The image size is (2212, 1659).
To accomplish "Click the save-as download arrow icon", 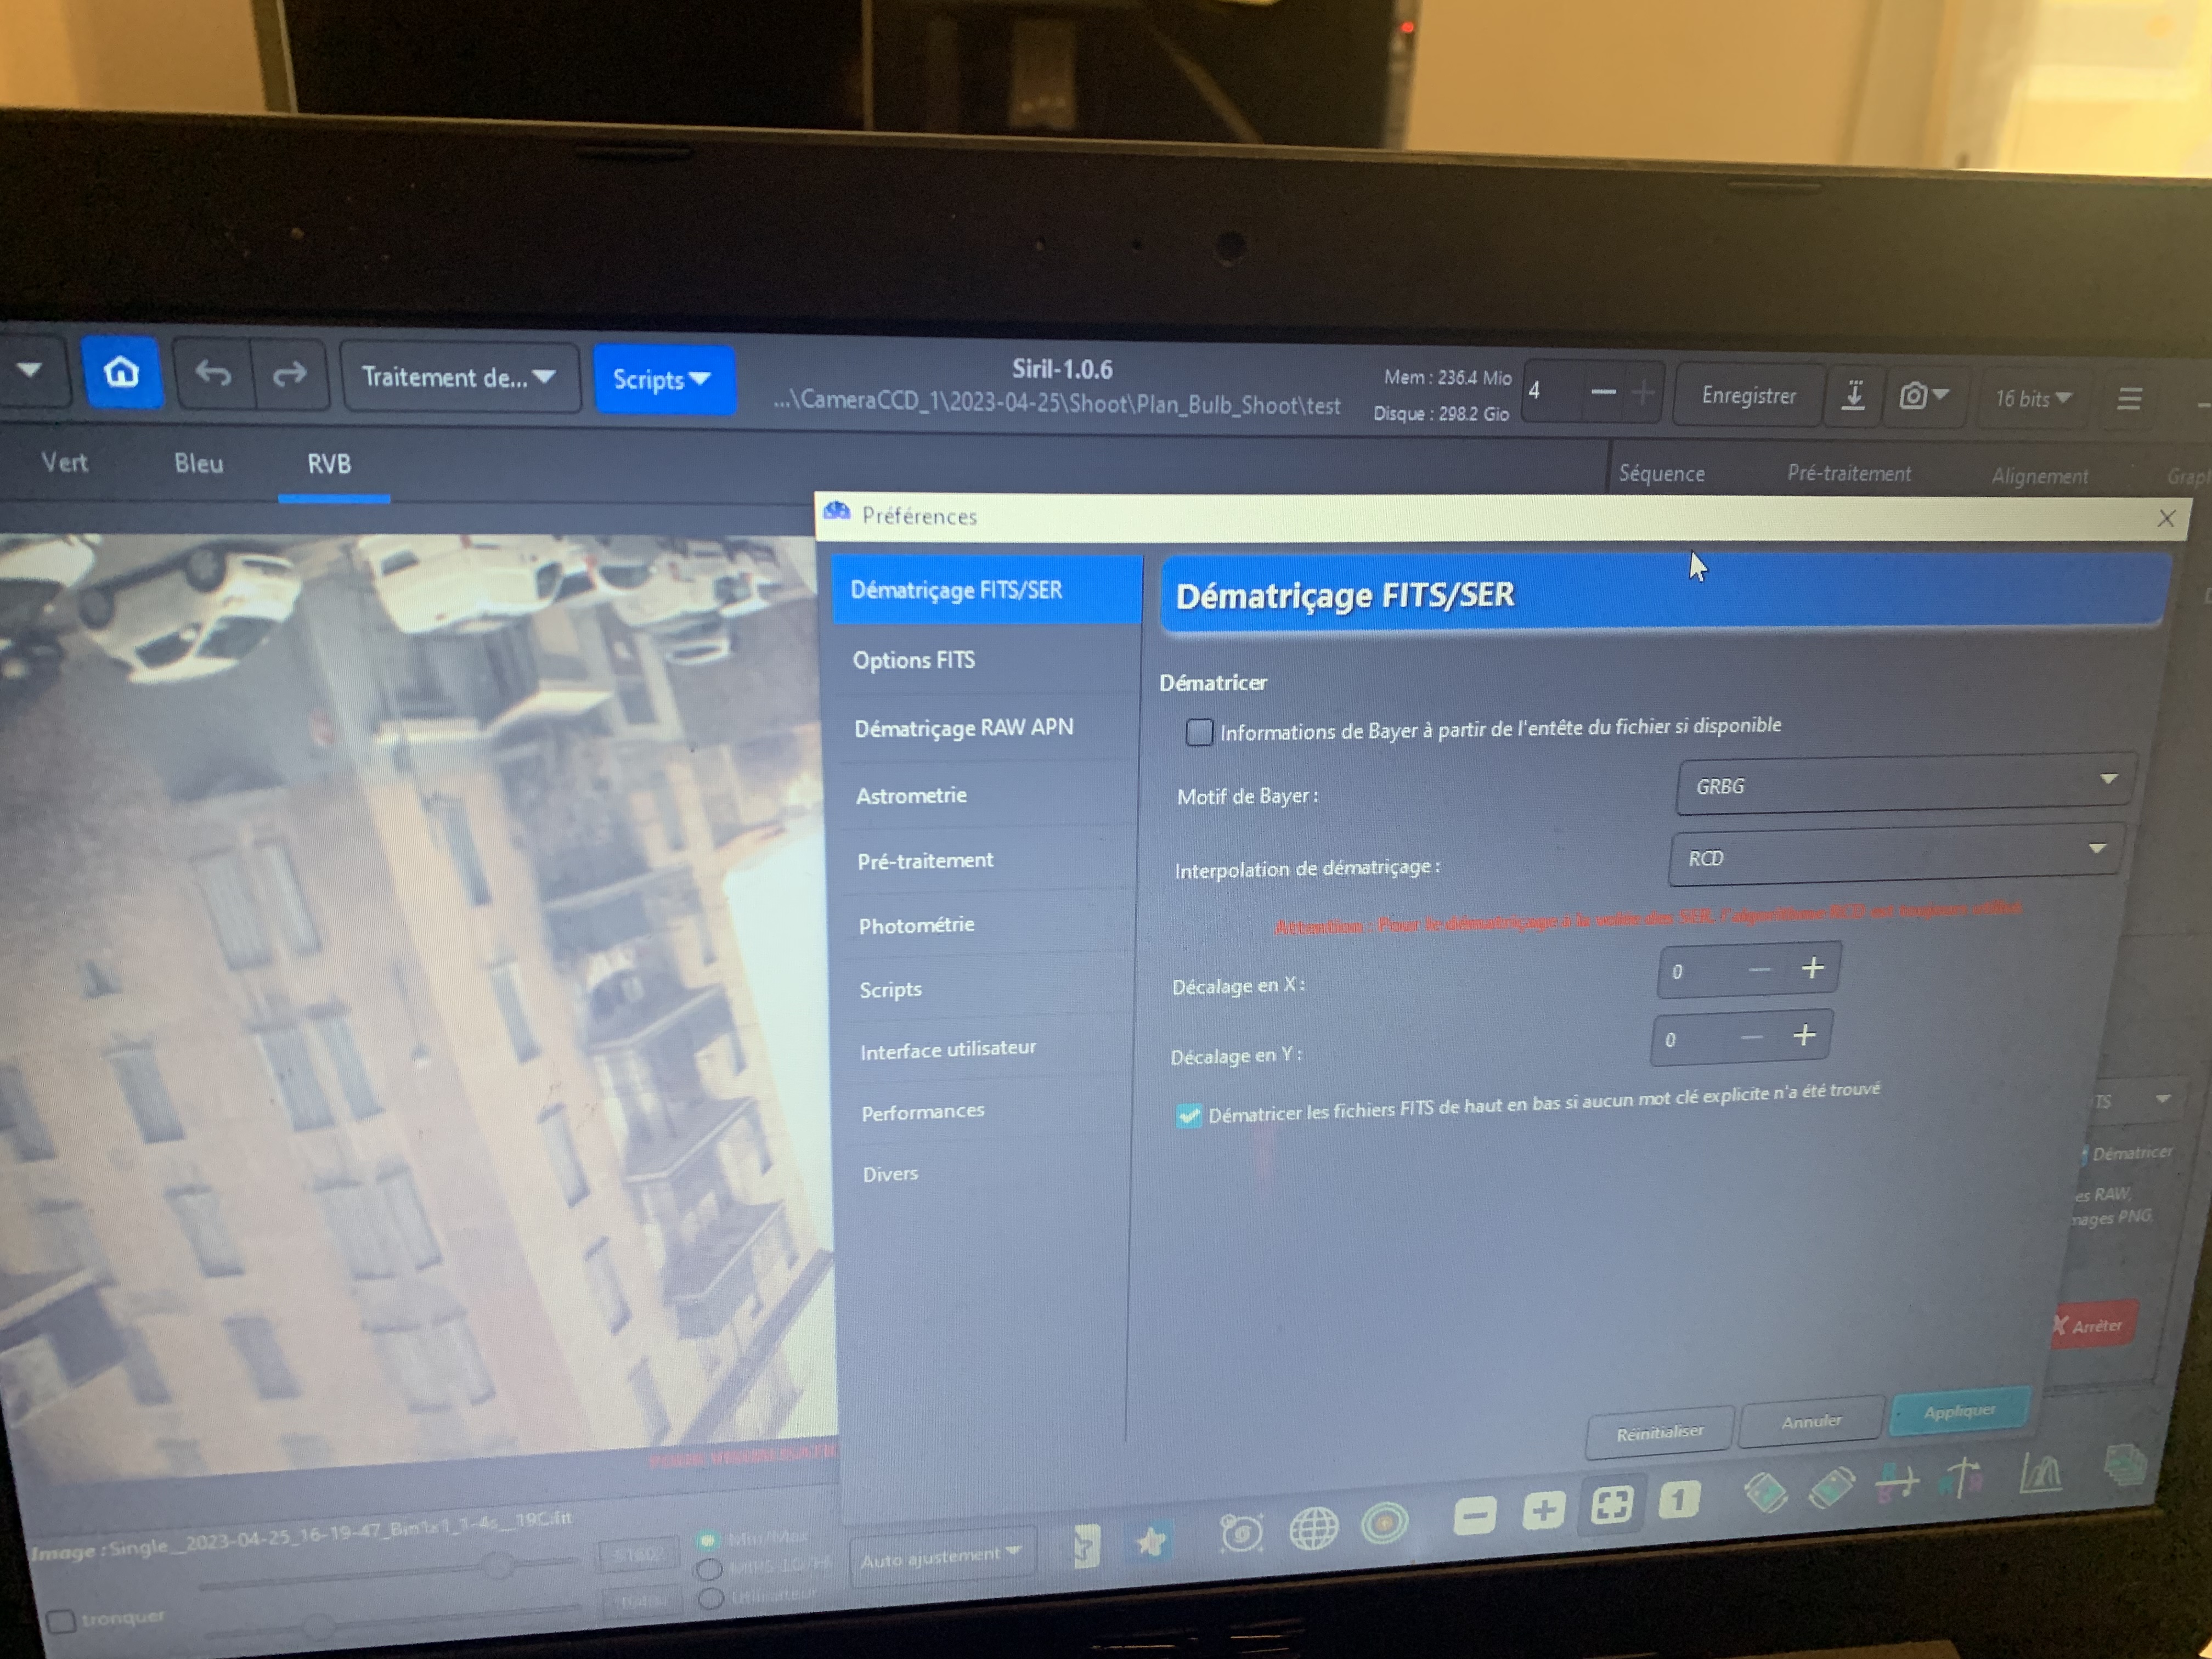I will tap(1852, 395).
